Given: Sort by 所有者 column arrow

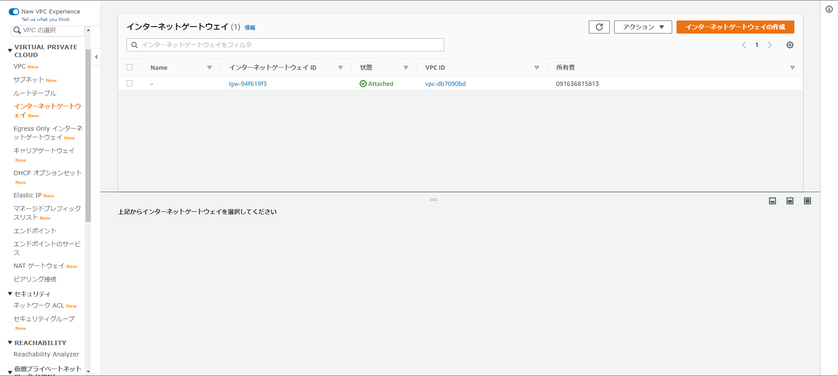Looking at the screenshot, I should tap(793, 68).
